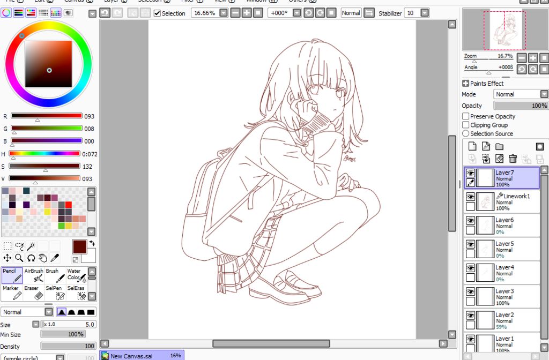
Task: Open the brush Size multiplier dropdown
Action: [x=36, y=324]
